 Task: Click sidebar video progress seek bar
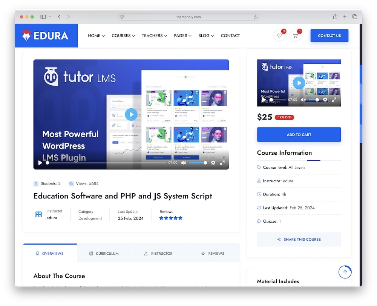[x=278, y=100]
